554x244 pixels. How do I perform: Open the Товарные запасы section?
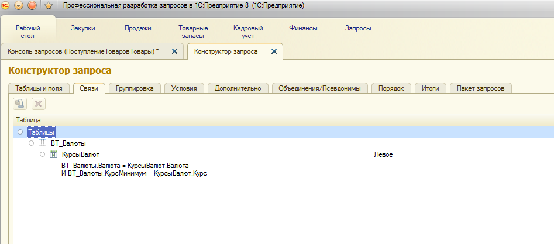(193, 32)
